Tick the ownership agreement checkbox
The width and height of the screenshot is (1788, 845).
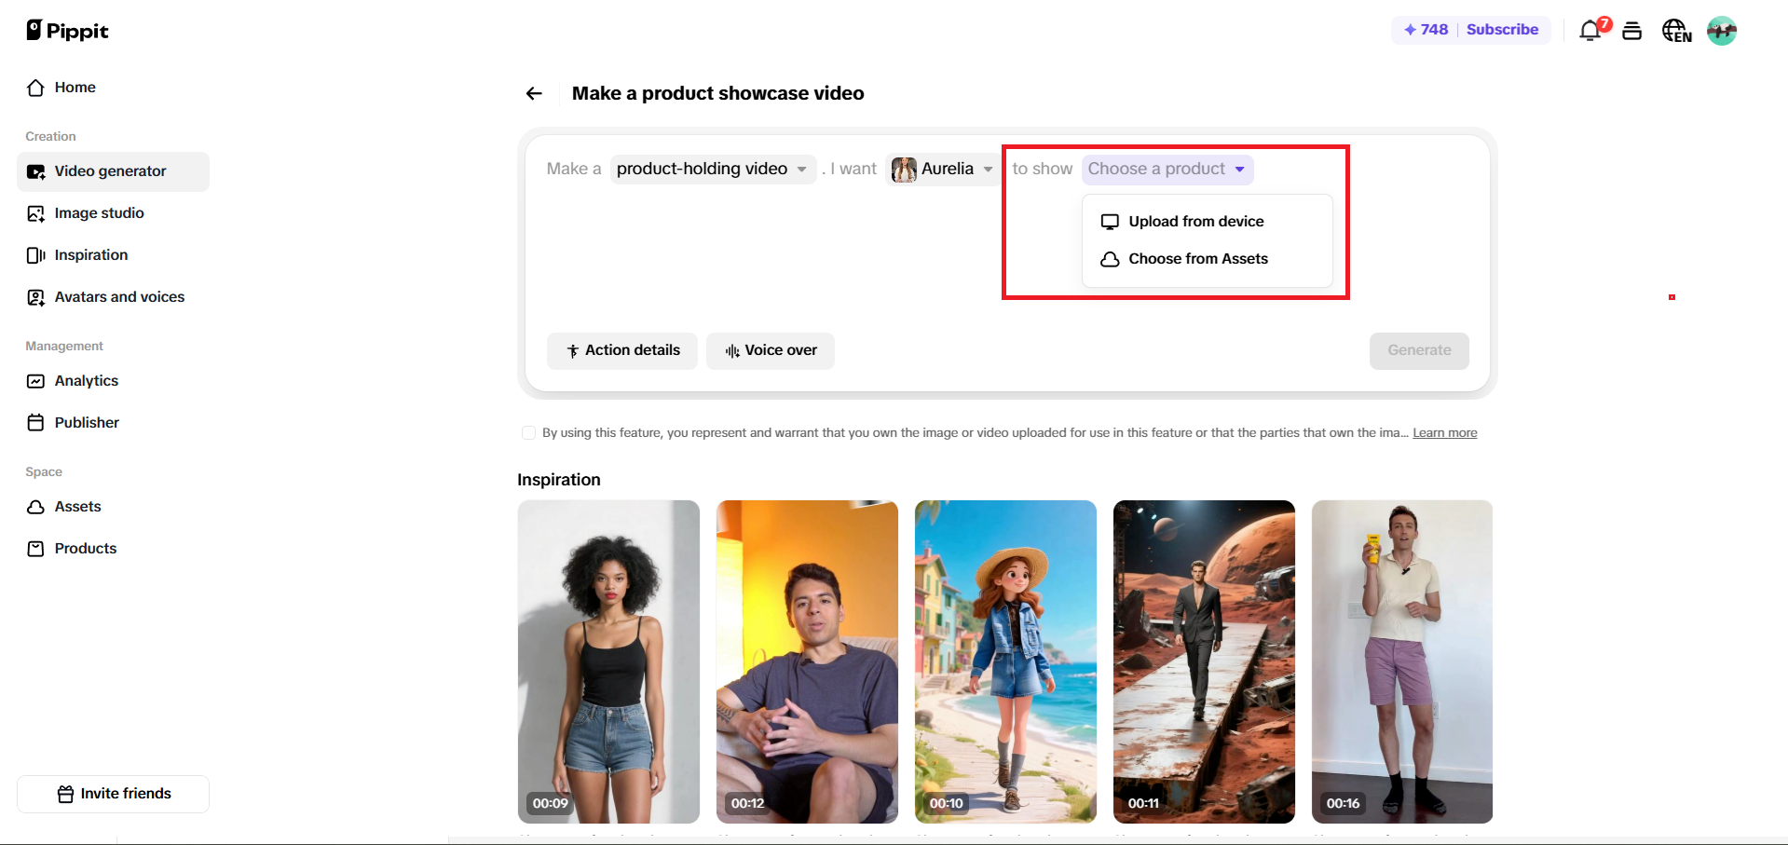[529, 433]
